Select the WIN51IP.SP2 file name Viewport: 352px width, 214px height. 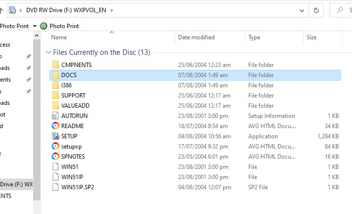78,187
